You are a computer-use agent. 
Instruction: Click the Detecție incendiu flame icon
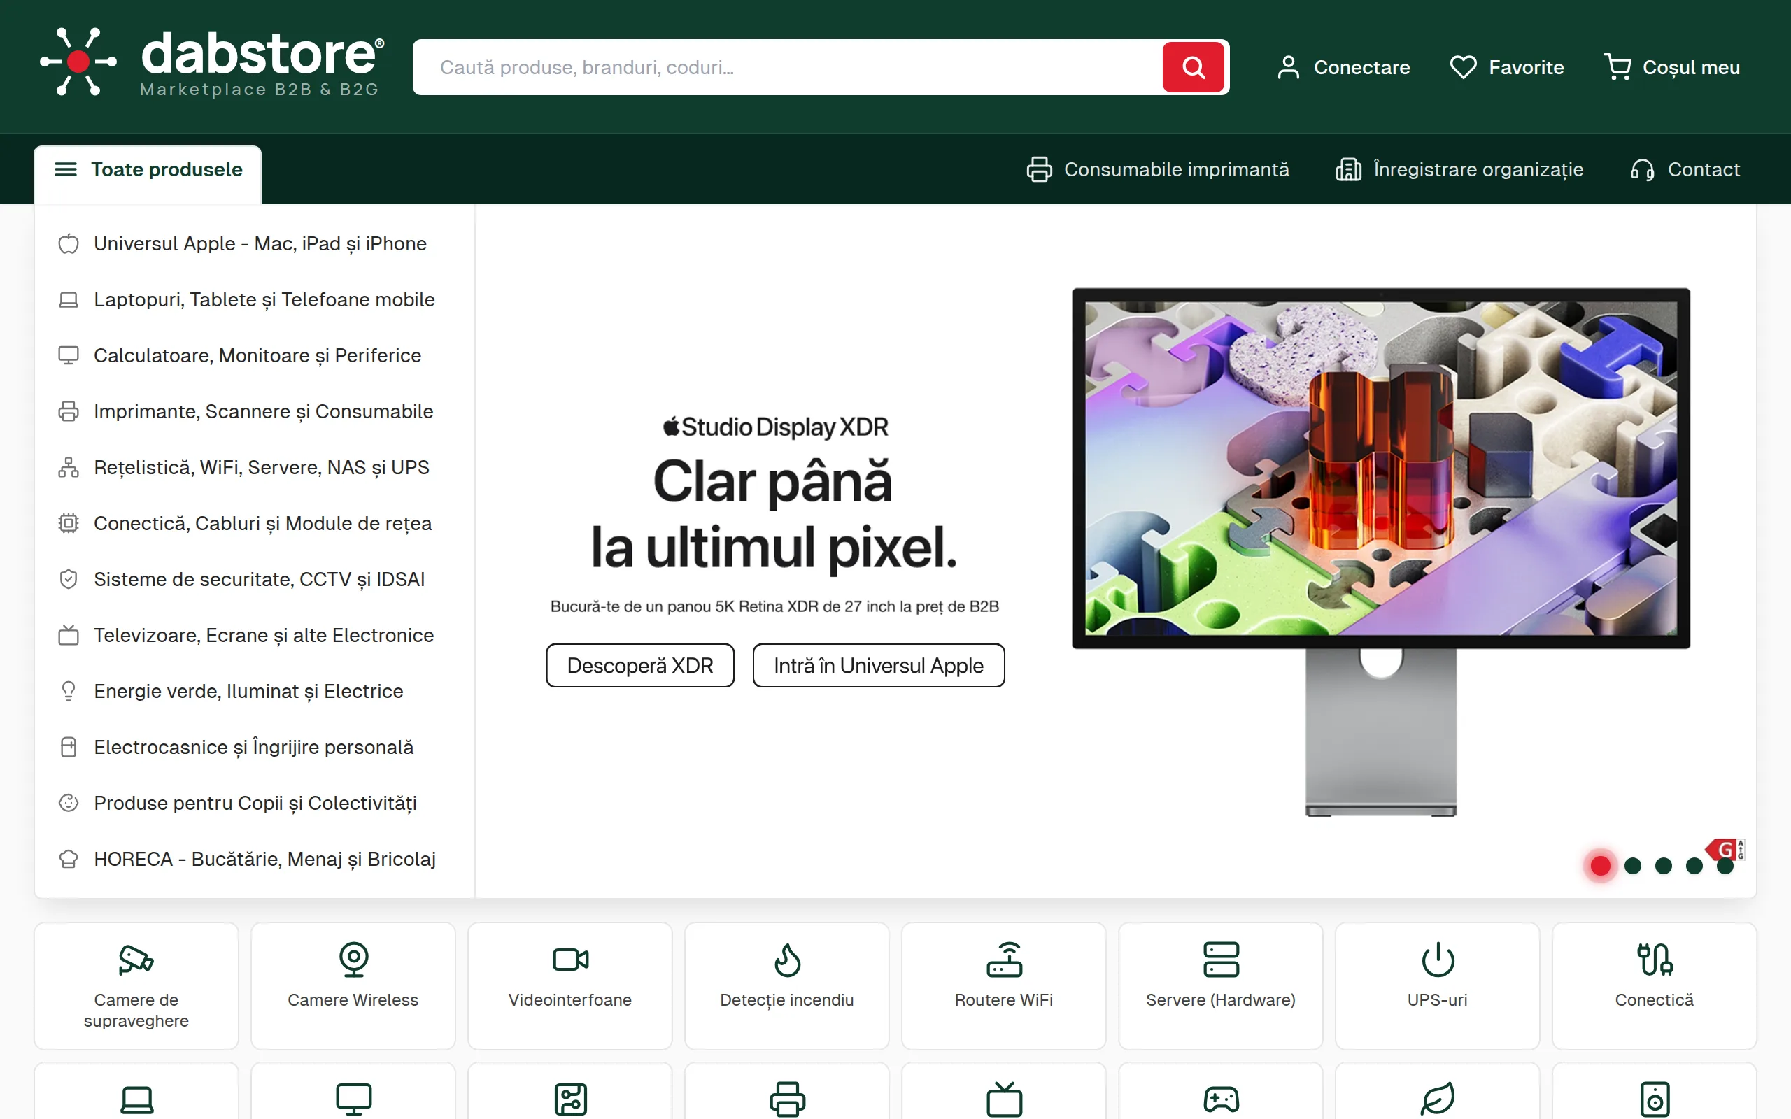pos(788,959)
